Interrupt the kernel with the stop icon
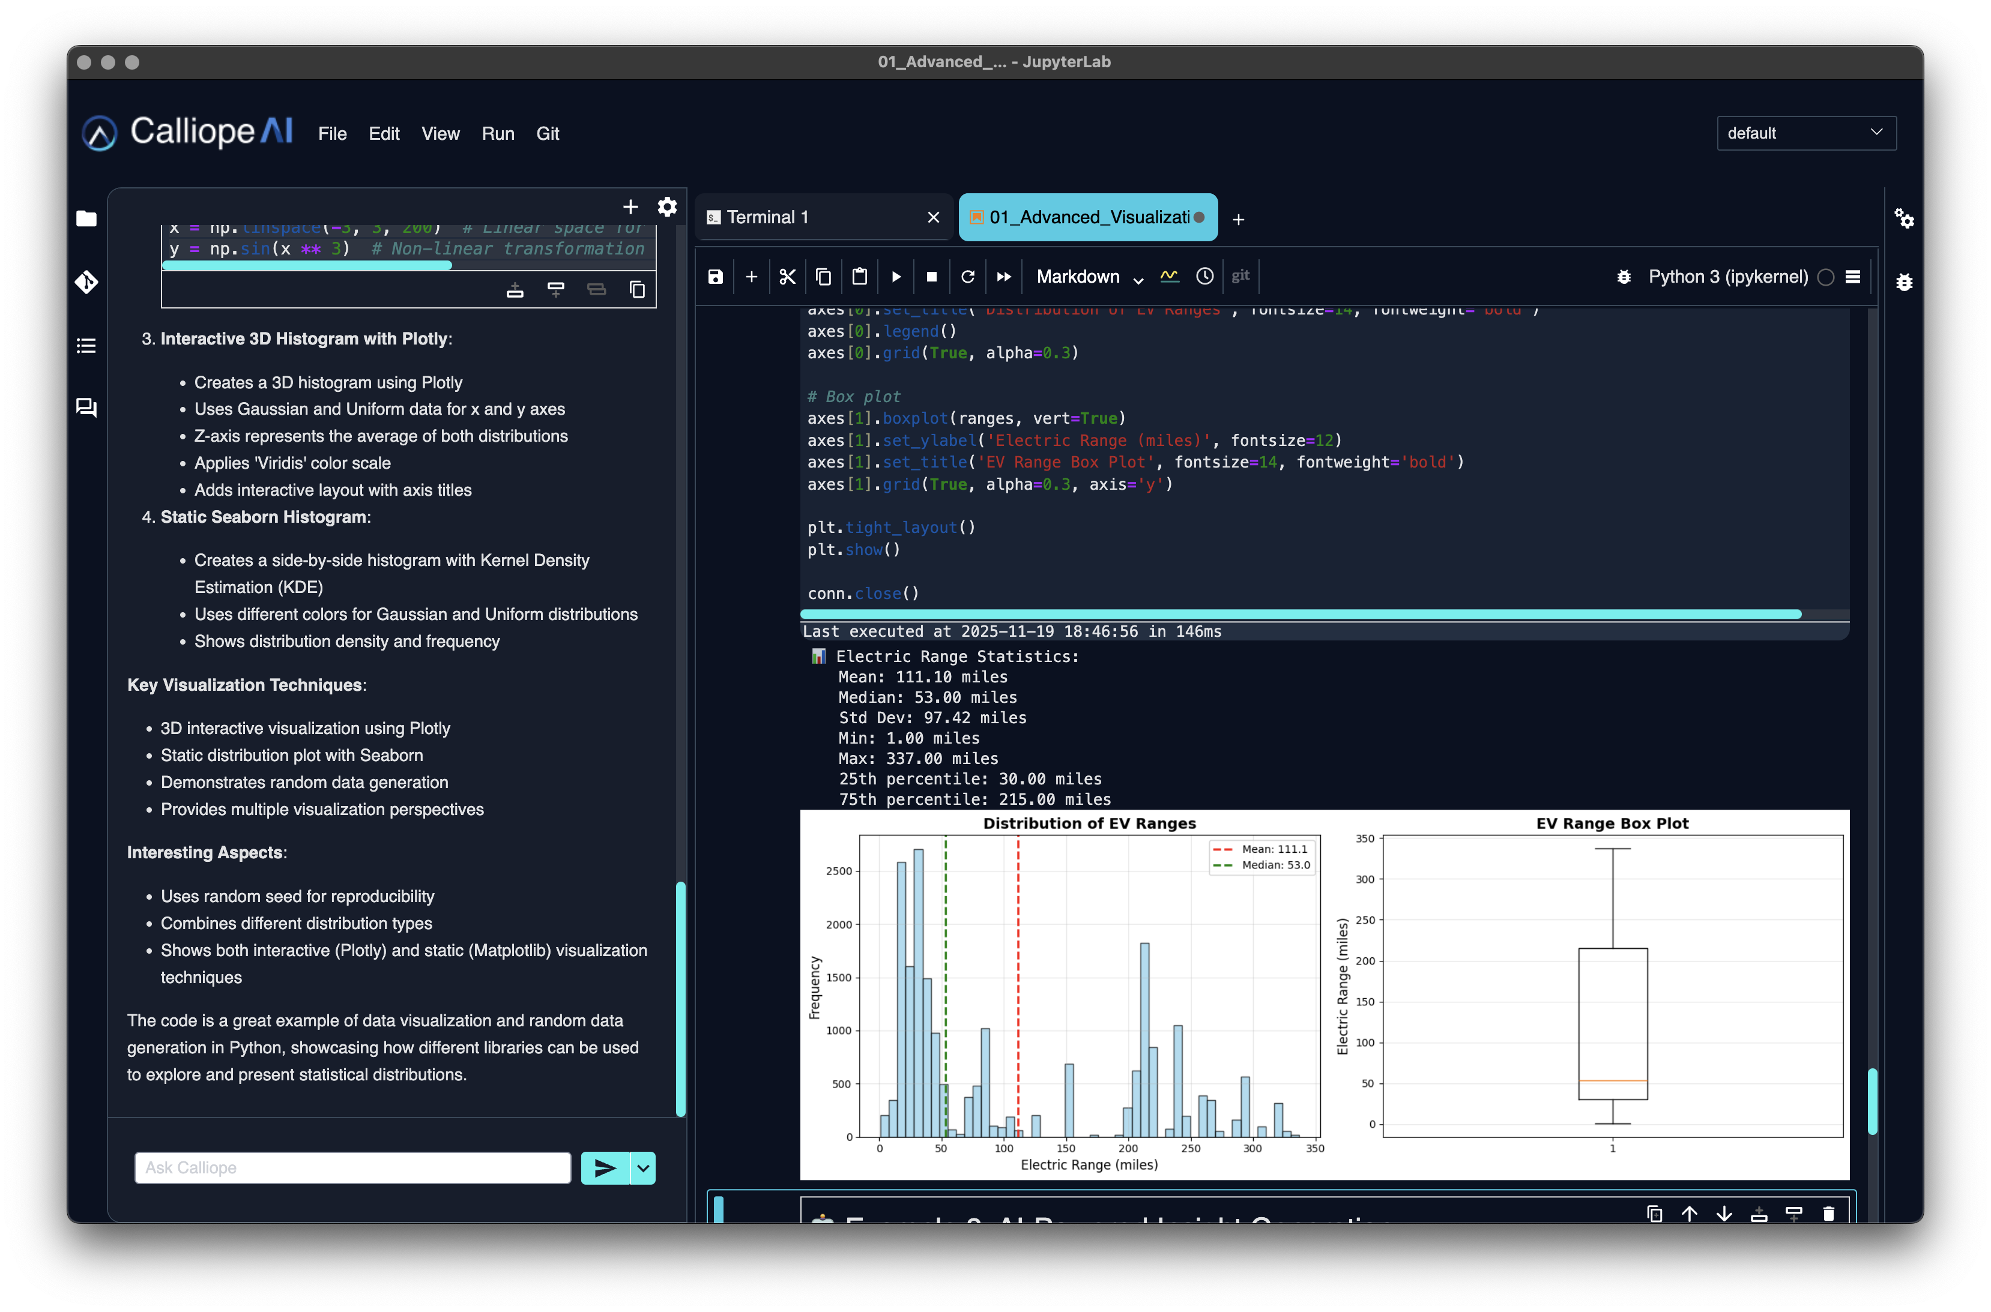The width and height of the screenshot is (1991, 1312). (931, 277)
